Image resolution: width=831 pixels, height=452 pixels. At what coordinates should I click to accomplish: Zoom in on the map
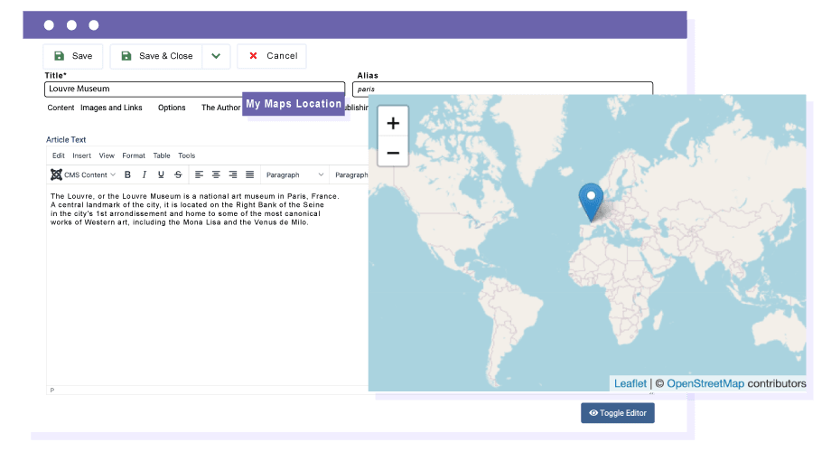coord(393,123)
